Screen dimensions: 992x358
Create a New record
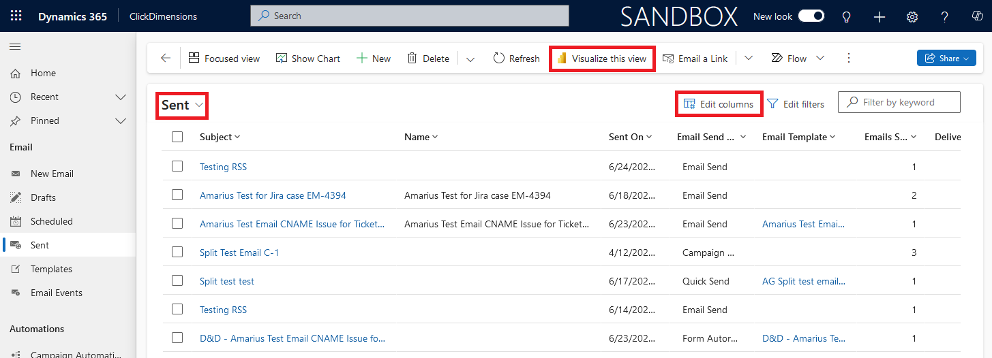tap(374, 59)
